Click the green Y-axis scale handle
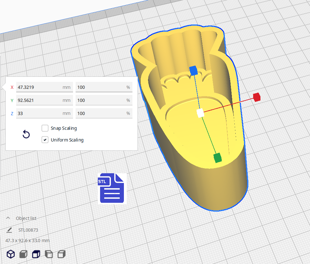Image resolution: width=310 pixels, height=264 pixels. coord(217,157)
